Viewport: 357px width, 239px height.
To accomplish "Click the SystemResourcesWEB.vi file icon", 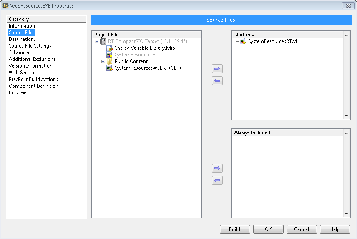I will click(x=110, y=68).
